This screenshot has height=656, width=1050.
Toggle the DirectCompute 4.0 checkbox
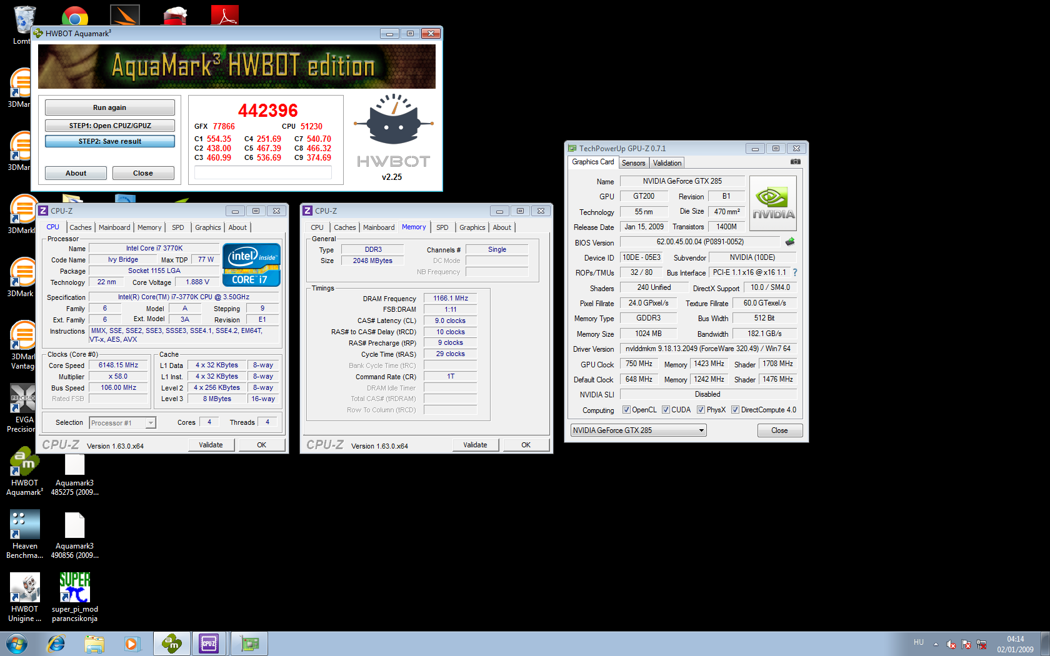point(735,410)
